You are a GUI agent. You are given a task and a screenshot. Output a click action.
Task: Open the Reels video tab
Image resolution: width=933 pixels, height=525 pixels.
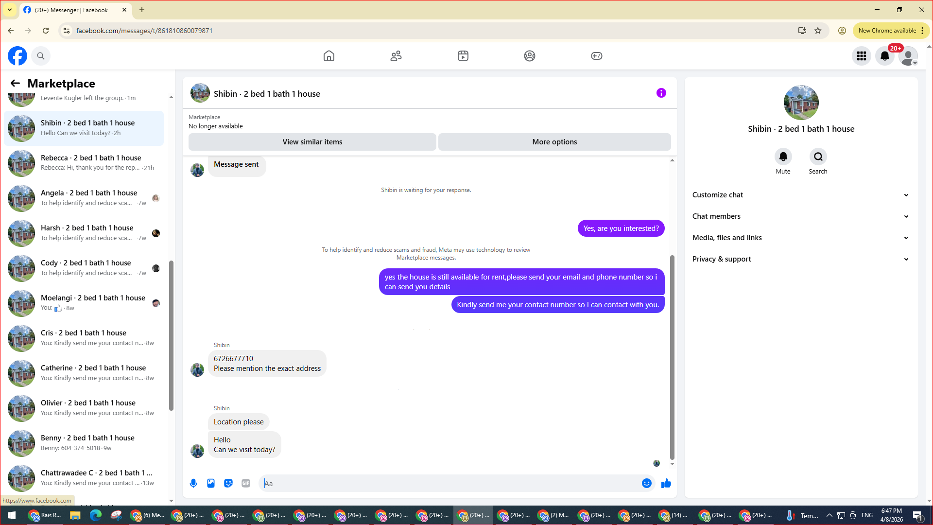tap(463, 56)
